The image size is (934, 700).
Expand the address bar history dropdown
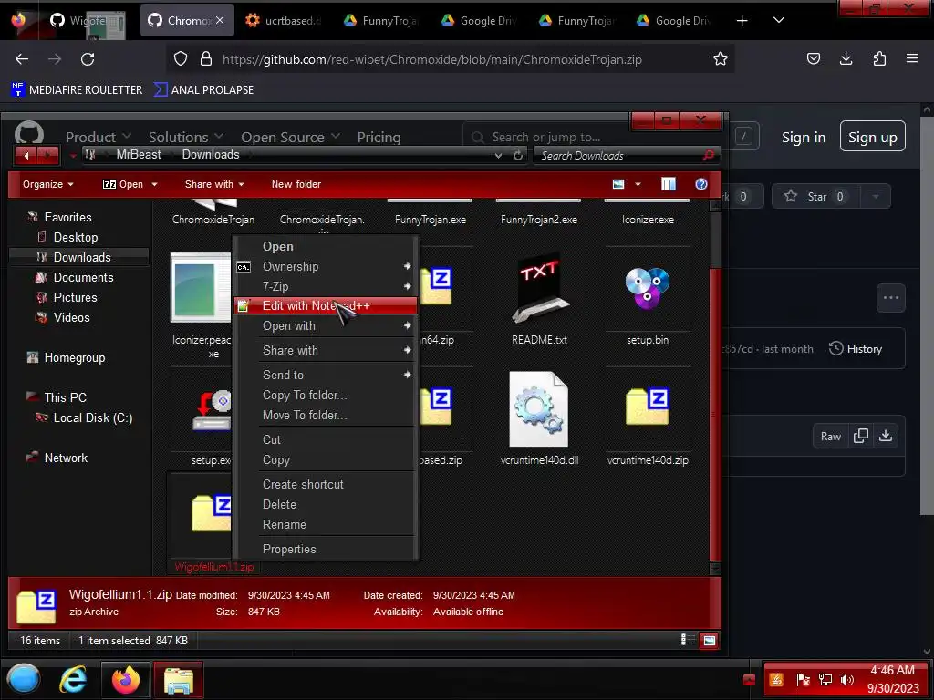(498, 155)
